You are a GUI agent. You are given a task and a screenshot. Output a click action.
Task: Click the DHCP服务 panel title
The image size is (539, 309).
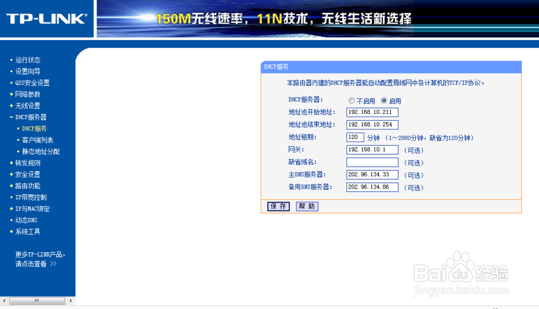point(277,67)
